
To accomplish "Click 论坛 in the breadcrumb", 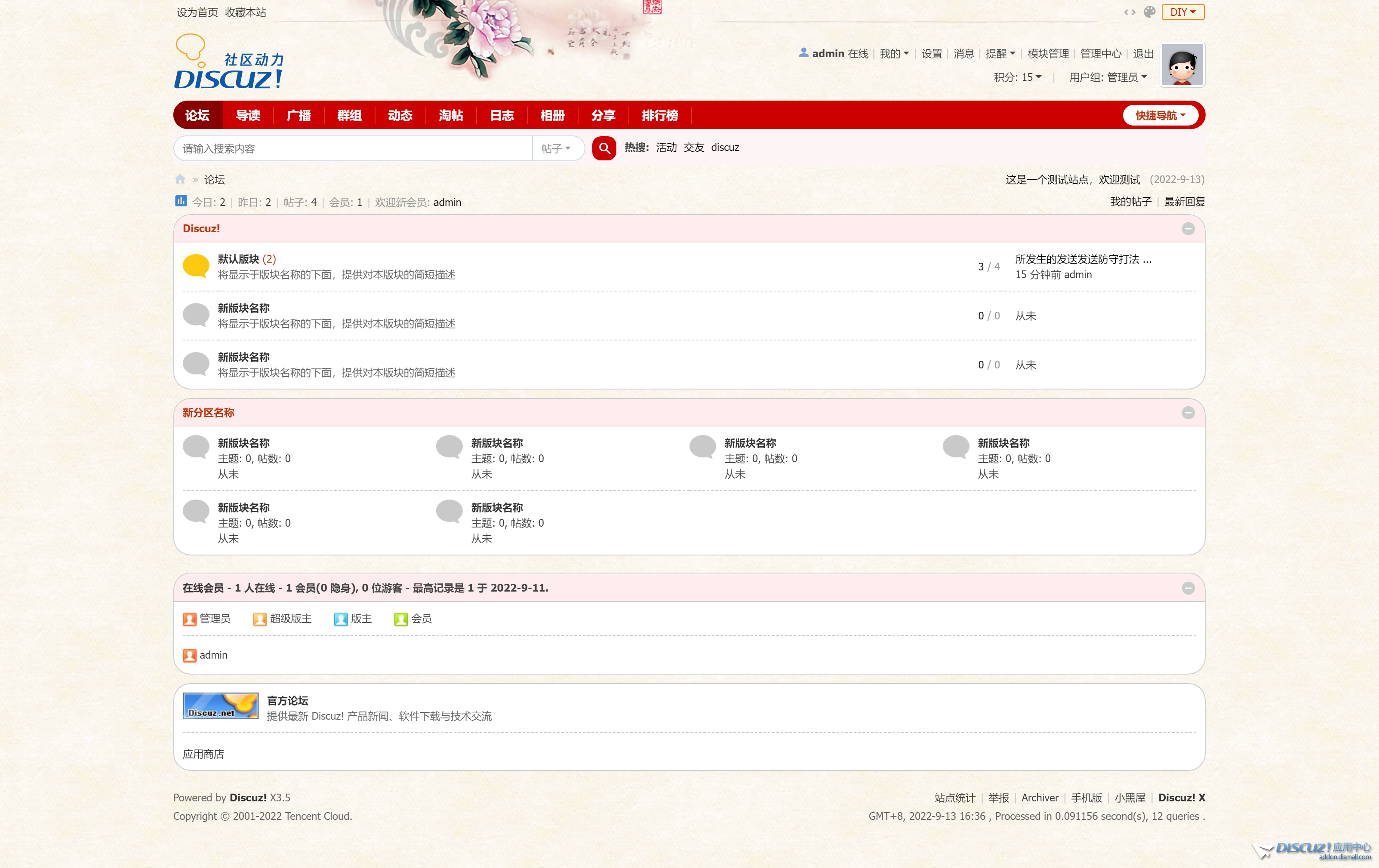I will (214, 179).
